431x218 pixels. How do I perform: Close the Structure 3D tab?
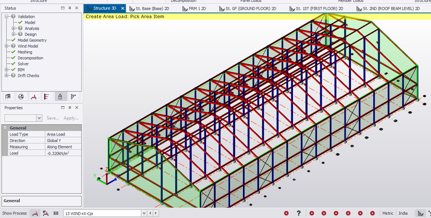123,8
